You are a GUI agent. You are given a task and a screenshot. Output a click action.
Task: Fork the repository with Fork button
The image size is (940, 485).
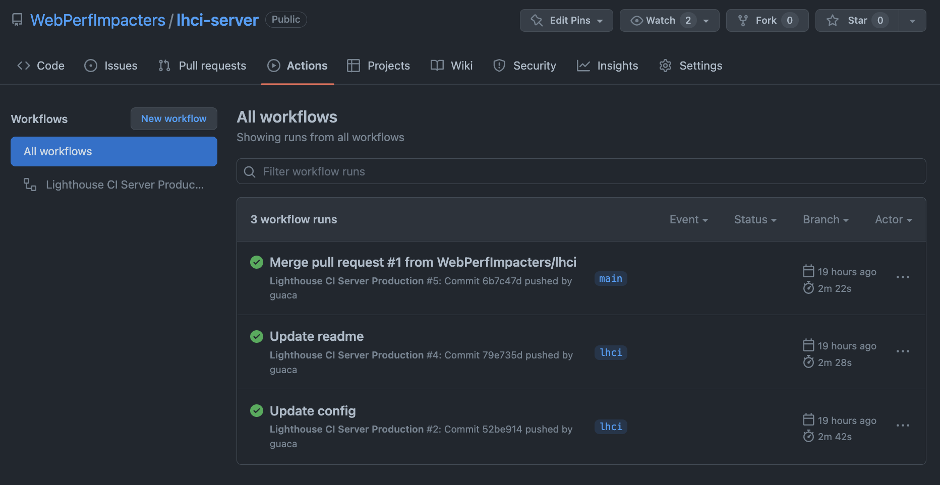pos(767,20)
